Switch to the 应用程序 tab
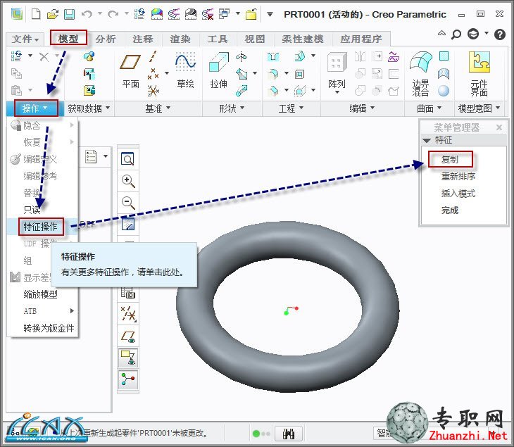514x447 pixels. click(x=361, y=39)
